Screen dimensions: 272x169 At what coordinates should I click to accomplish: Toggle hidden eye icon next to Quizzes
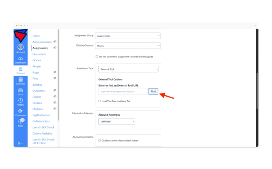point(55,102)
